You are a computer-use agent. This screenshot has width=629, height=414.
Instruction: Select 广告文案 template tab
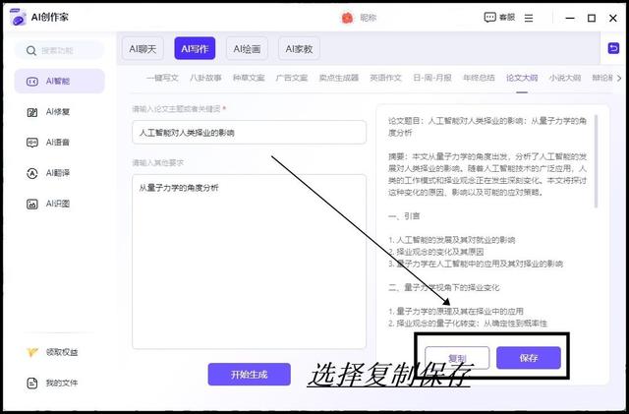coord(292,78)
